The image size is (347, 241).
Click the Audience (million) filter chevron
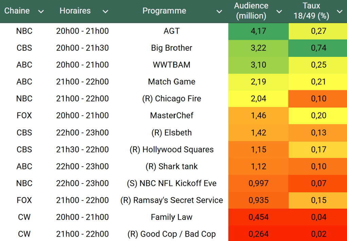coord(279,11)
